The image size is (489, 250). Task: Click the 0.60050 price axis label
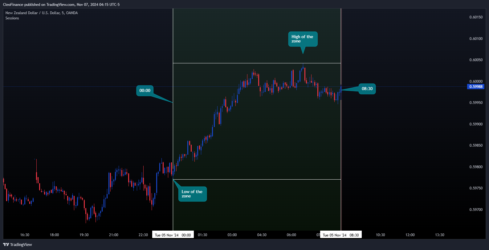pos(476,60)
